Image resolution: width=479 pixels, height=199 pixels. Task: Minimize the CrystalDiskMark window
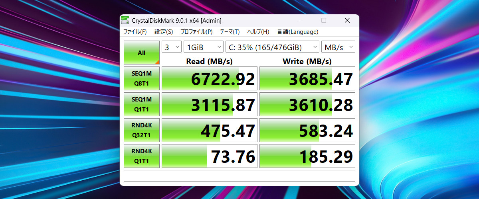tap(300, 21)
